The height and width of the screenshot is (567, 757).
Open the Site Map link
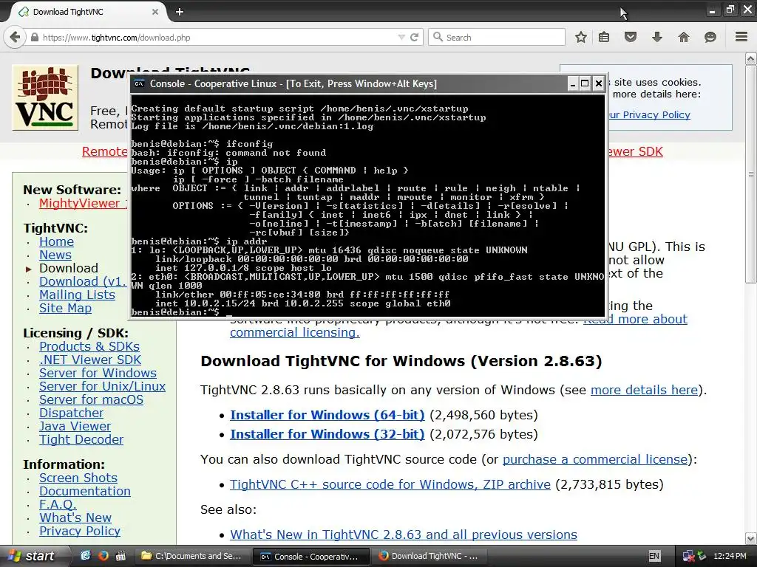point(65,308)
